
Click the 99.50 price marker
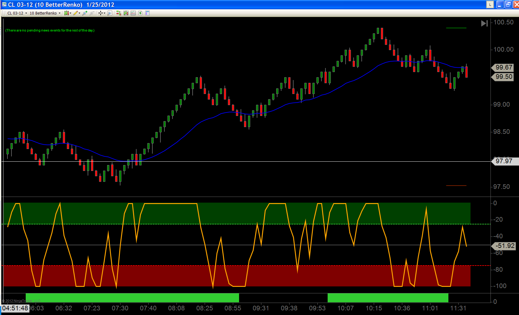502,77
